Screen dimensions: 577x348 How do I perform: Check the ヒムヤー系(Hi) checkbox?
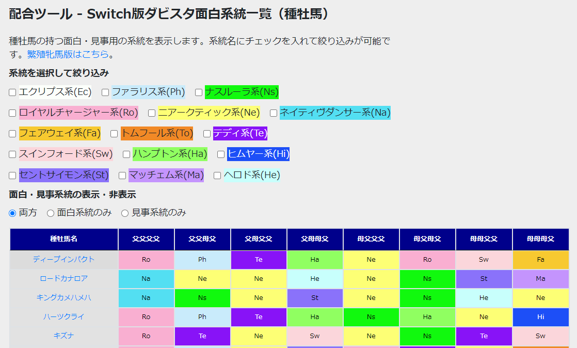[x=221, y=154]
